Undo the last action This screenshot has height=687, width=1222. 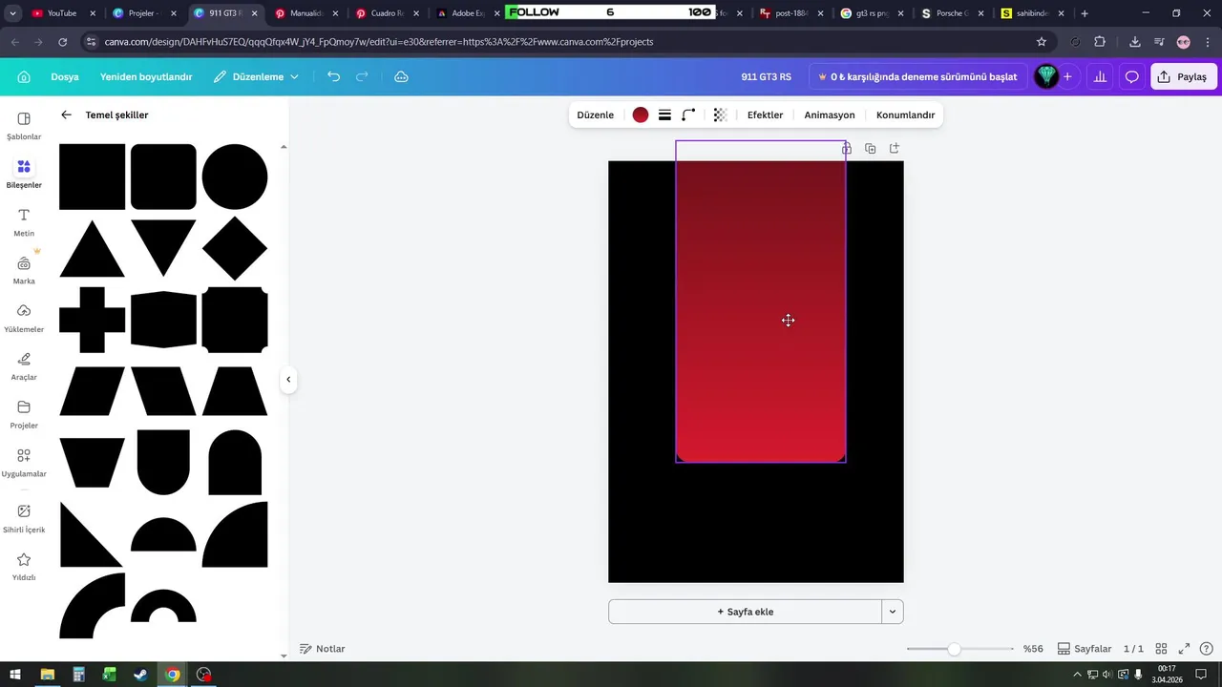333,76
